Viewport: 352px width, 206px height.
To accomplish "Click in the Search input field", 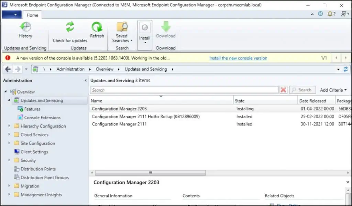I will click(x=184, y=90).
